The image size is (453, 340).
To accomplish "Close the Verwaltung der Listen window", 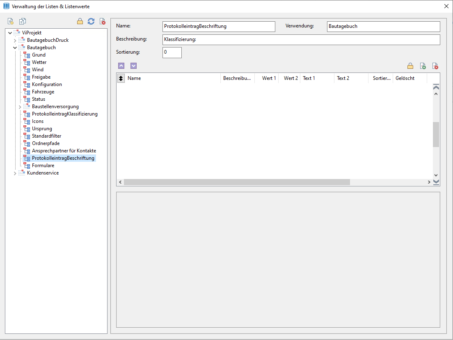I will pos(446,6).
